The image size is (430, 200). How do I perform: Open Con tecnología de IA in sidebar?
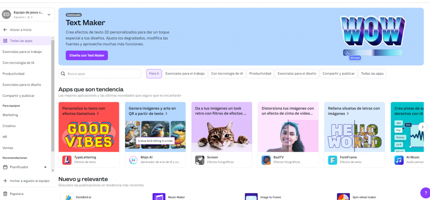tap(18, 63)
